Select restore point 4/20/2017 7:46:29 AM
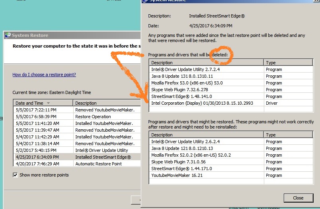 [x=77, y=164]
